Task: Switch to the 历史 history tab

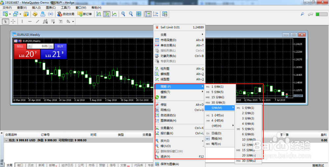Action: [31, 165]
